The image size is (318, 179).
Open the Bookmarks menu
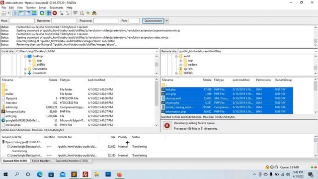click(x=56, y=7)
